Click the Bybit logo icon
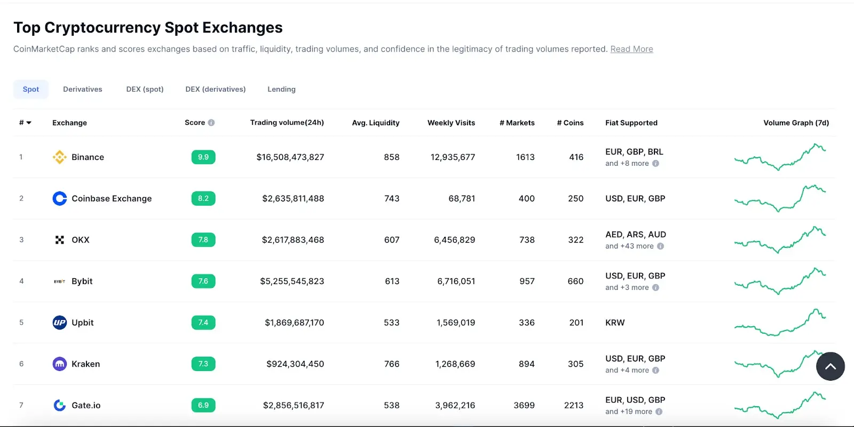This screenshot has width=854, height=427. [x=60, y=281]
